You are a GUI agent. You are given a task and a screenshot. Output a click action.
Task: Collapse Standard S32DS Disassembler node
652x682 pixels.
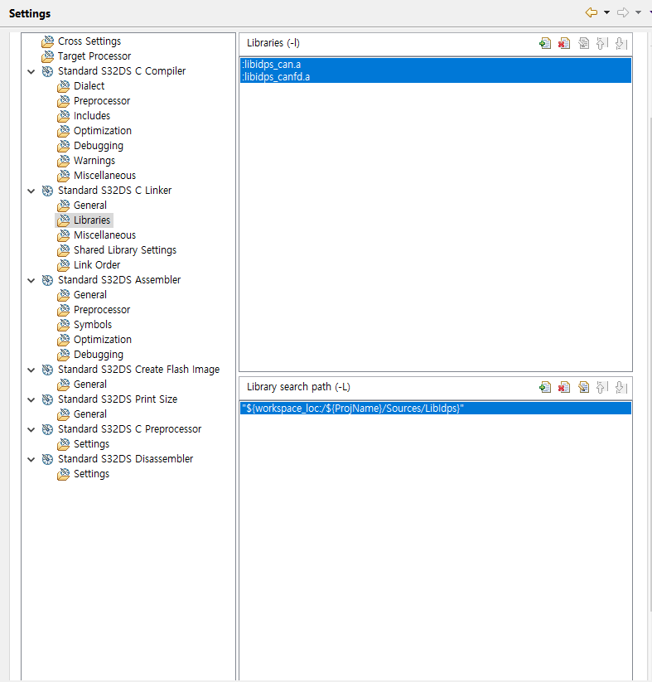(31, 459)
